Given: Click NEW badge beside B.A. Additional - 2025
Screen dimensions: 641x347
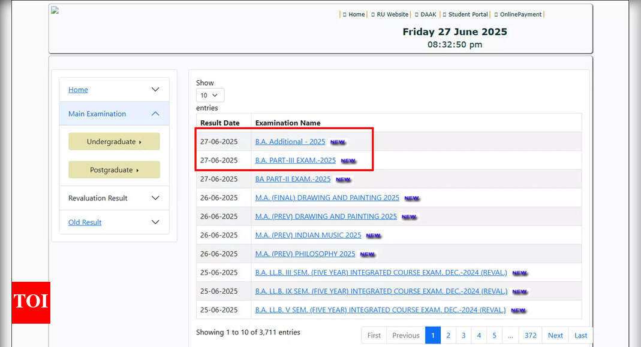Looking at the screenshot, I should (x=338, y=142).
